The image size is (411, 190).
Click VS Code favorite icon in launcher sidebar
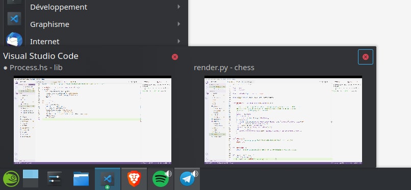[x=14, y=18]
